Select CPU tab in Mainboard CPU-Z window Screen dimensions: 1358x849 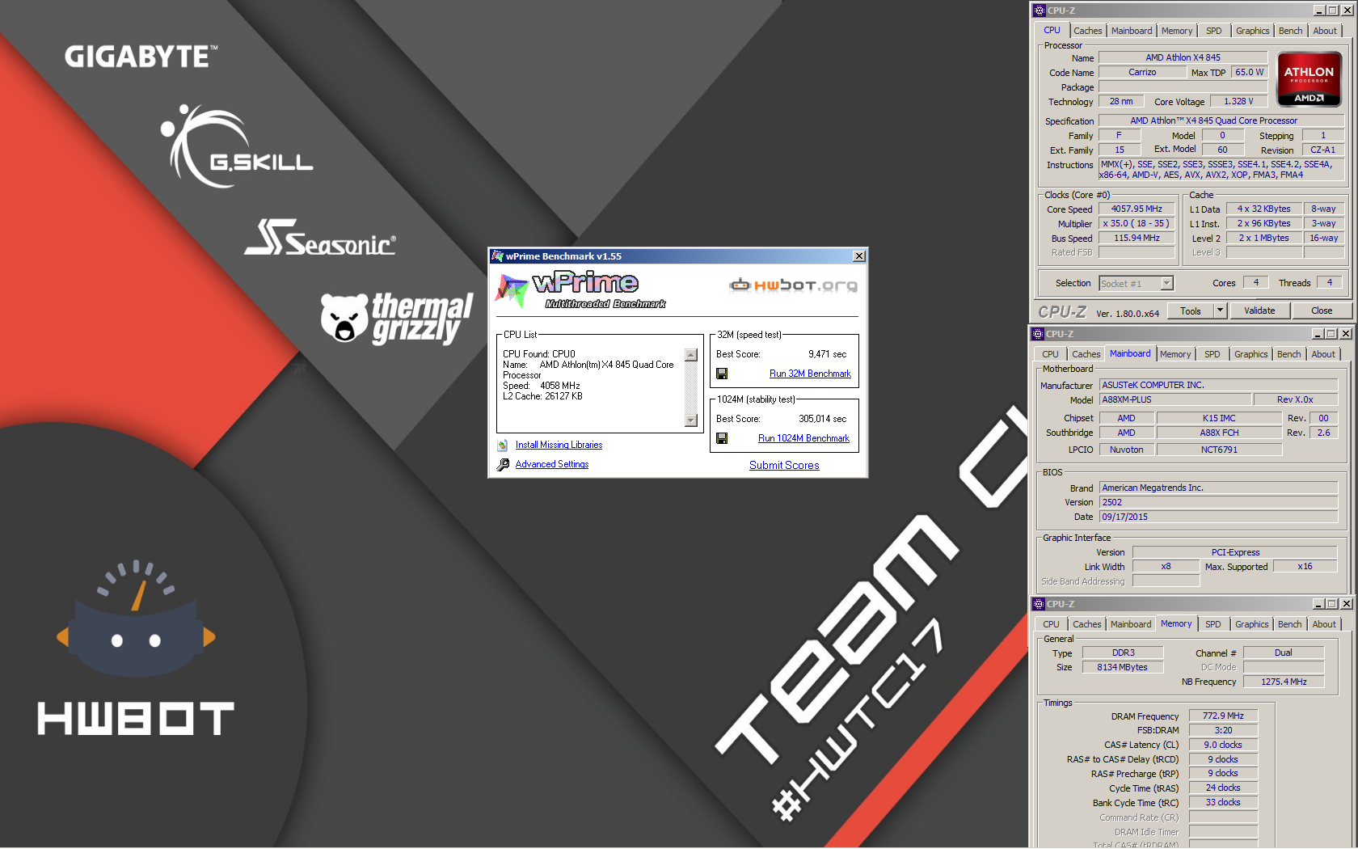point(1050,354)
